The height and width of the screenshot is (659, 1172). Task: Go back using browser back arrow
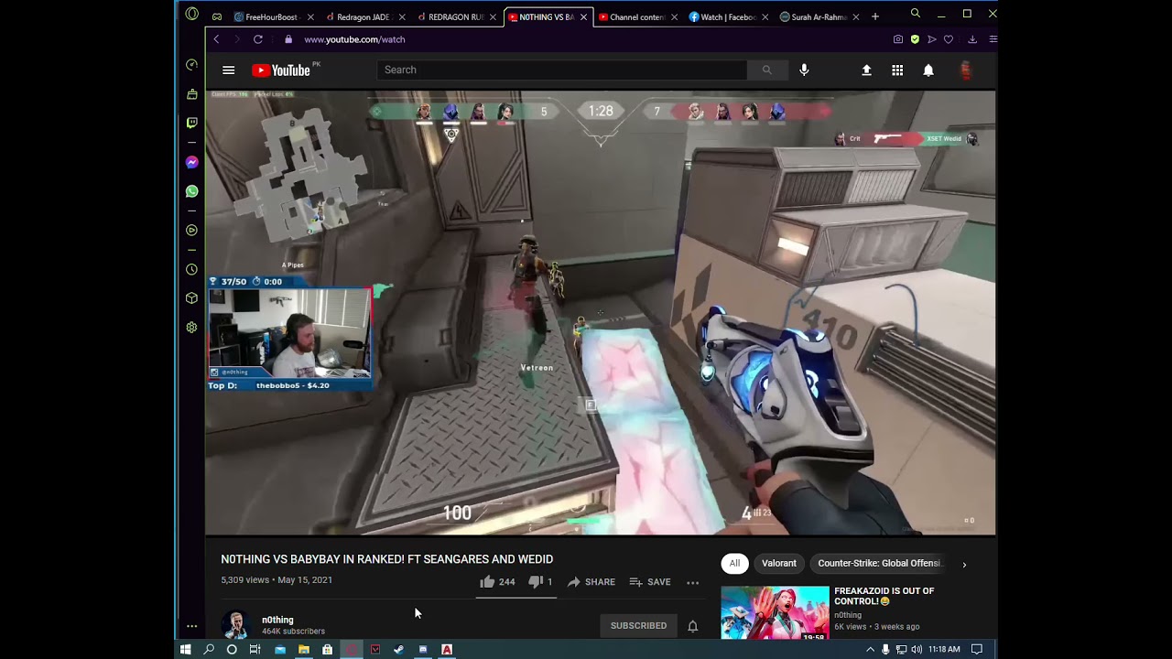coord(216,39)
